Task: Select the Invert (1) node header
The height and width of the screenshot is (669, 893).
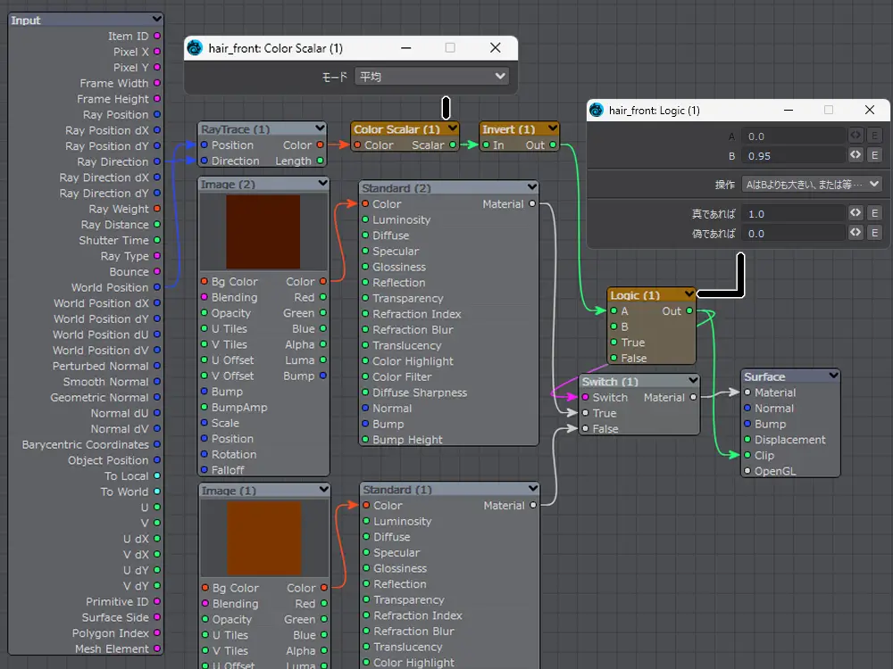Action: point(508,129)
